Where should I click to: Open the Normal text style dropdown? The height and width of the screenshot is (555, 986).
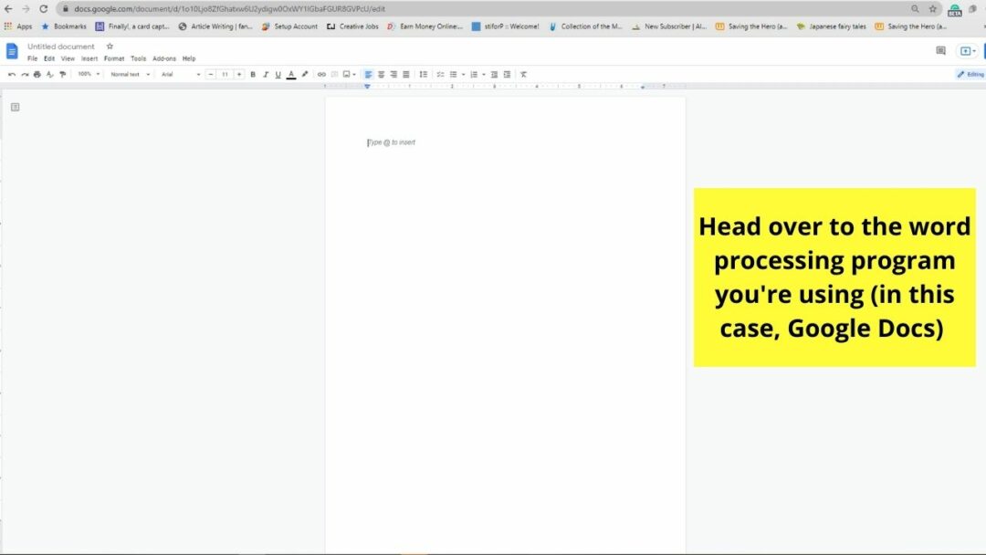[x=131, y=74]
